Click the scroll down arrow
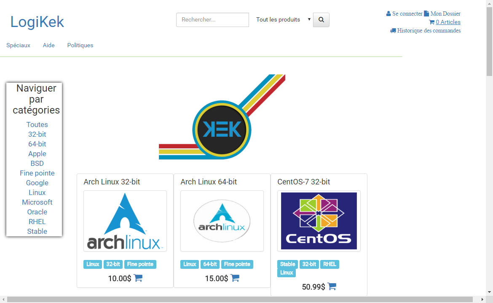The height and width of the screenshot is (303, 493). point(490,292)
